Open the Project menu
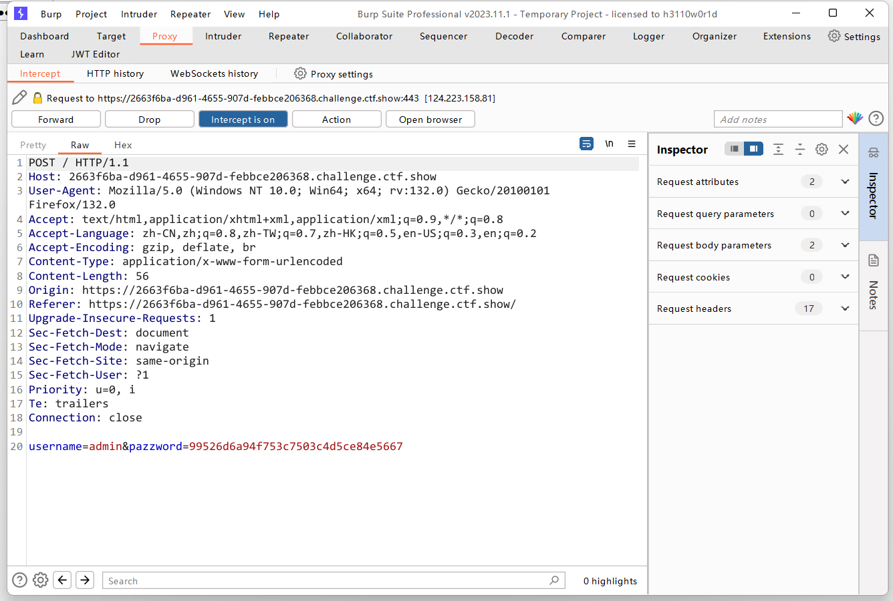Viewport: 893px width, 601px height. coord(92,14)
